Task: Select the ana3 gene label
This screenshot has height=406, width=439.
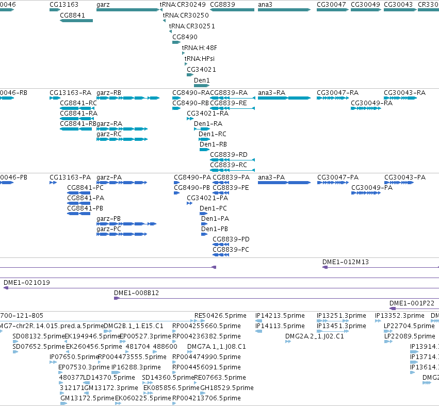Action: tap(265, 5)
